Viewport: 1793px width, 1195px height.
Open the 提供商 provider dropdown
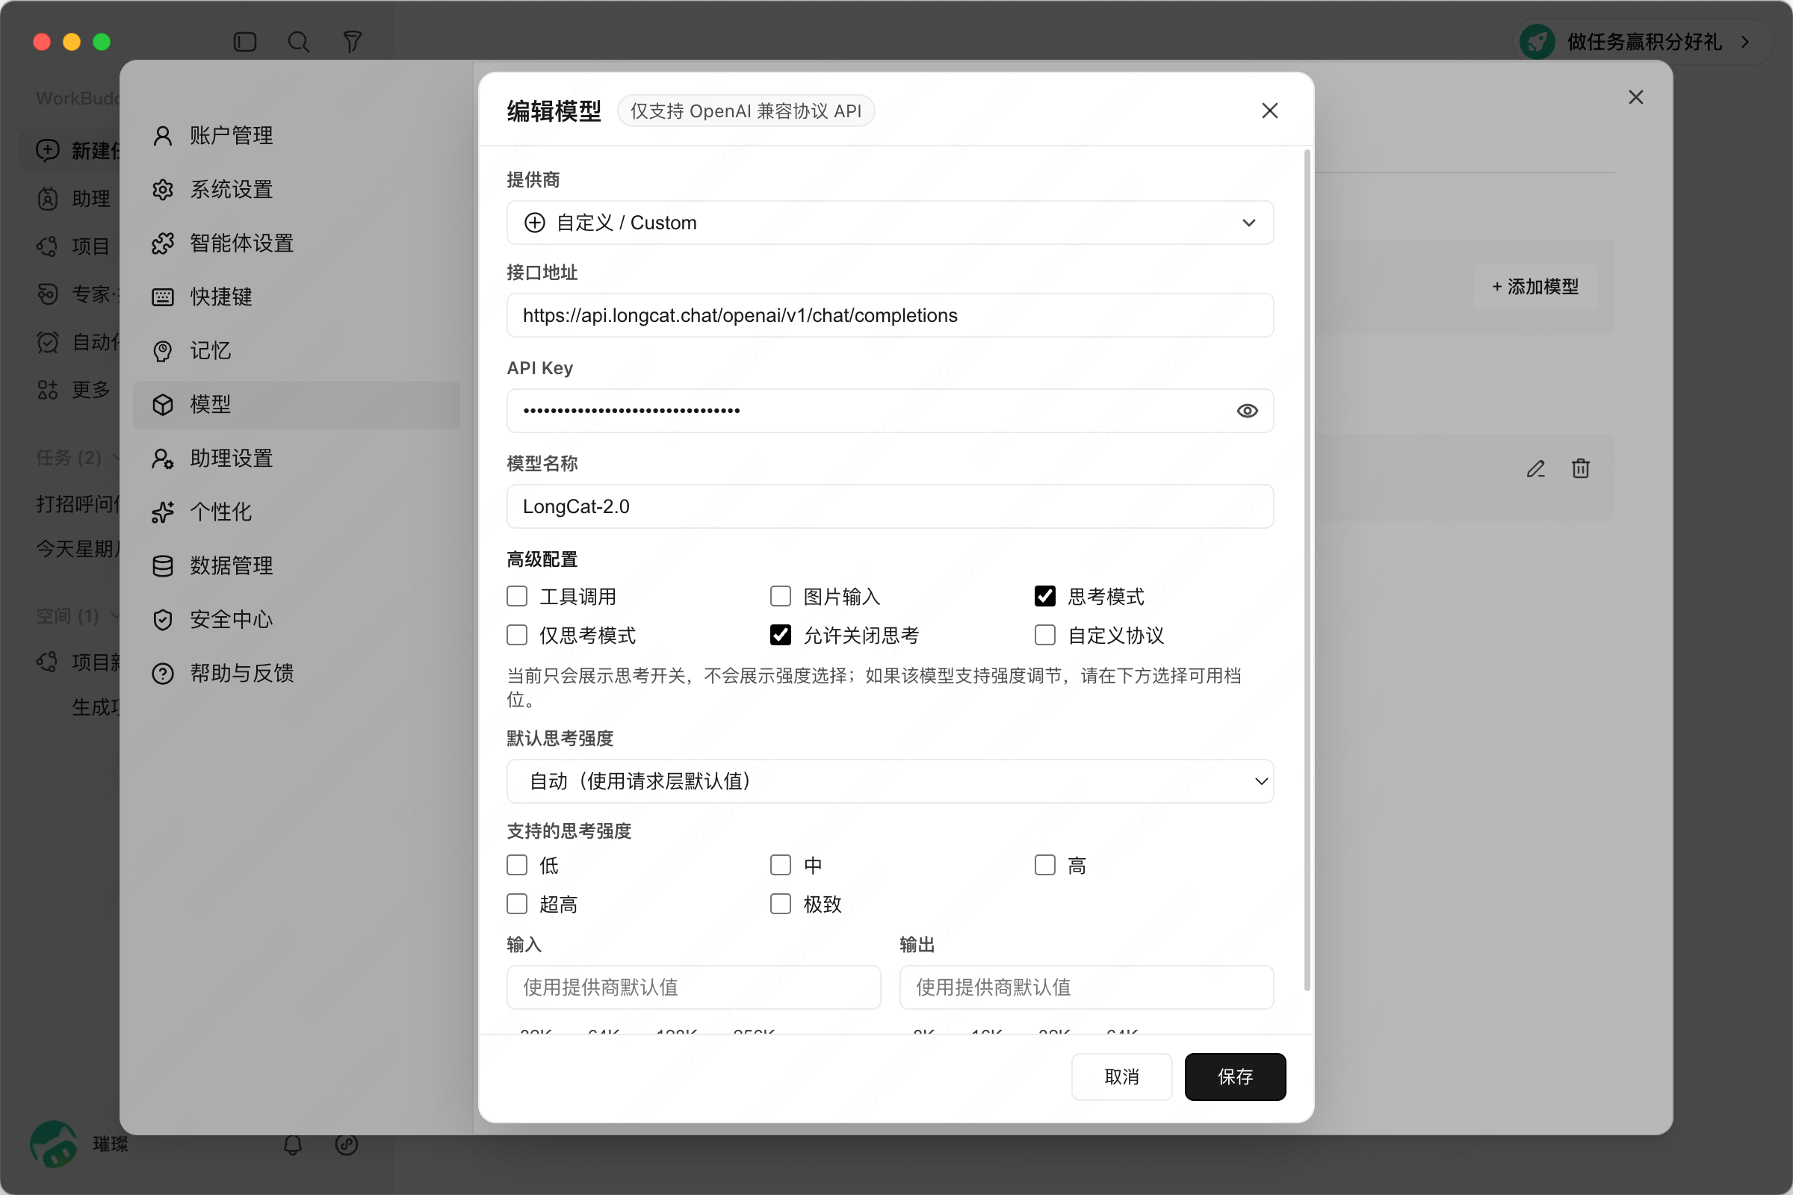890,223
